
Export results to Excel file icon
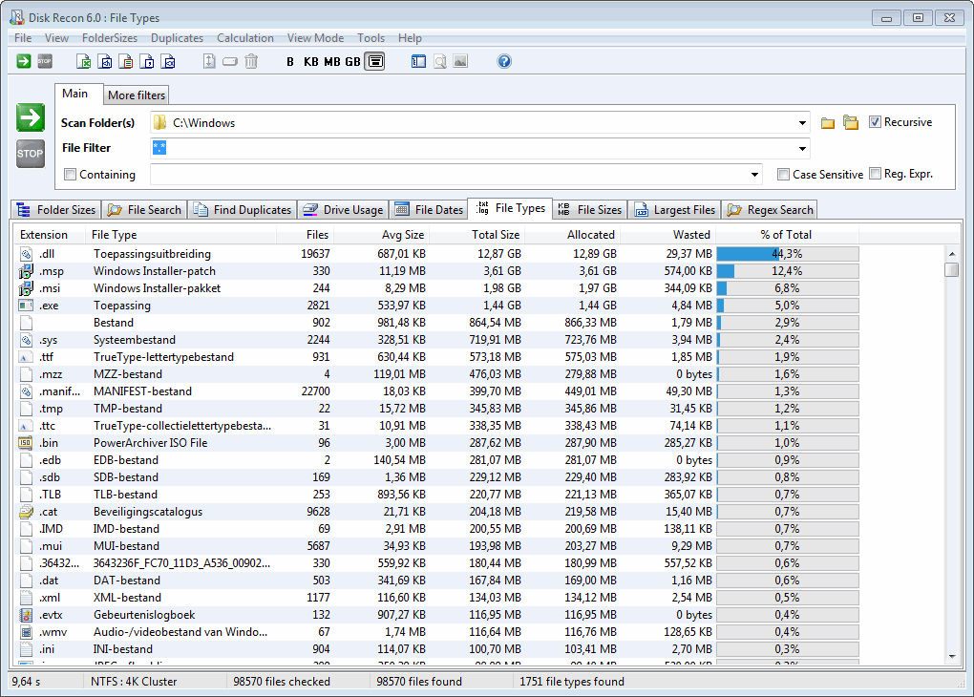83,61
